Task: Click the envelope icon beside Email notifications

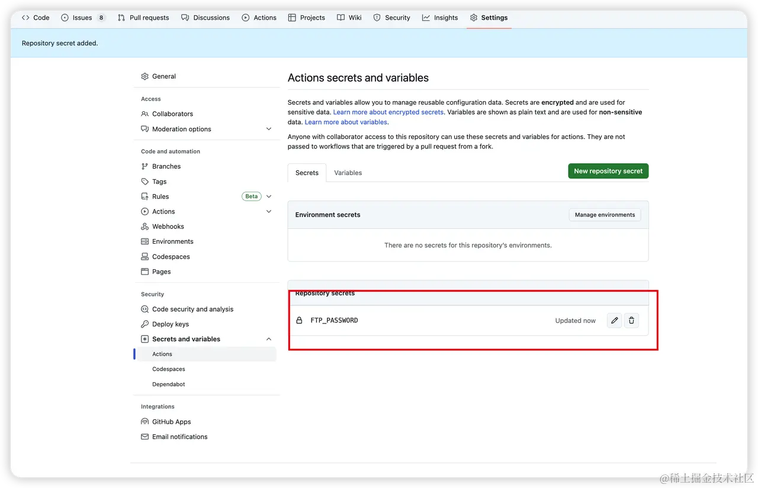Action: [x=145, y=437]
